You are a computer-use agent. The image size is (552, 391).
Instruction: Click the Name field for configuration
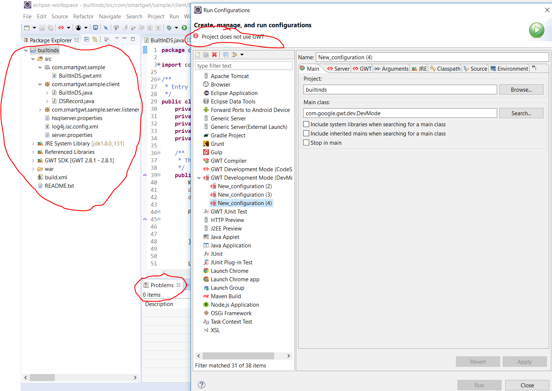tap(432, 57)
